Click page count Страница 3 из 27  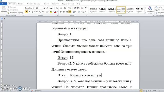tap(7, 91)
